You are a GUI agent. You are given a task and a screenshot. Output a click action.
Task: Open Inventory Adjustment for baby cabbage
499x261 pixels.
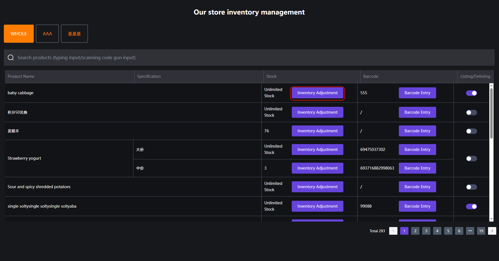317,93
